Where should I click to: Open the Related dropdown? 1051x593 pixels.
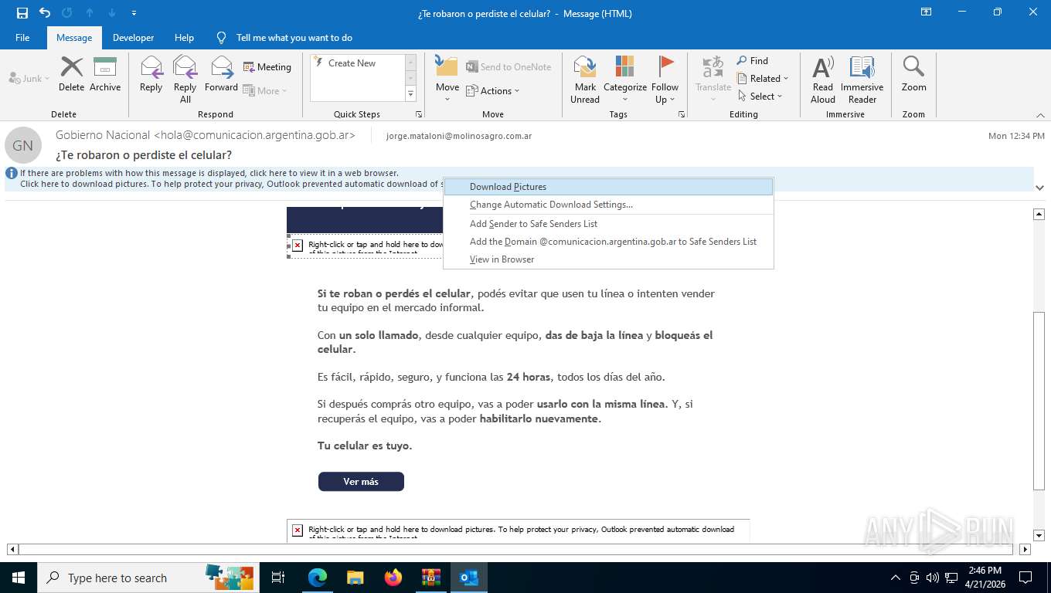762,78
